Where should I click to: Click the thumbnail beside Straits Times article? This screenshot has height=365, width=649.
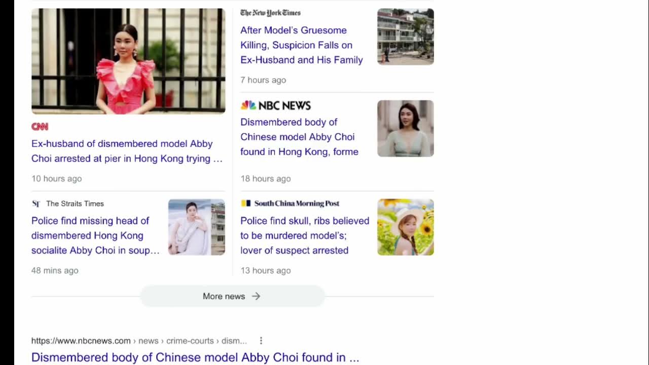coord(197,227)
